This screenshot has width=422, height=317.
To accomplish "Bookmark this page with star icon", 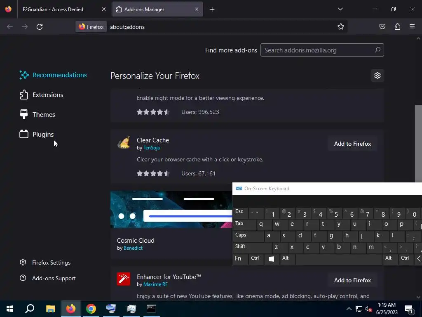I will pyautogui.click(x=341, y=27).
